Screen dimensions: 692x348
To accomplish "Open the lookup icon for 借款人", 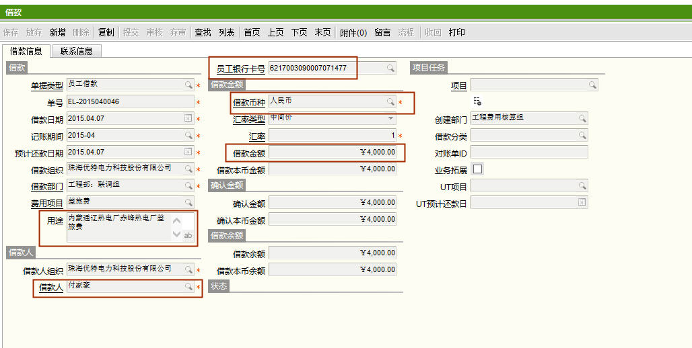I will 188,287.
